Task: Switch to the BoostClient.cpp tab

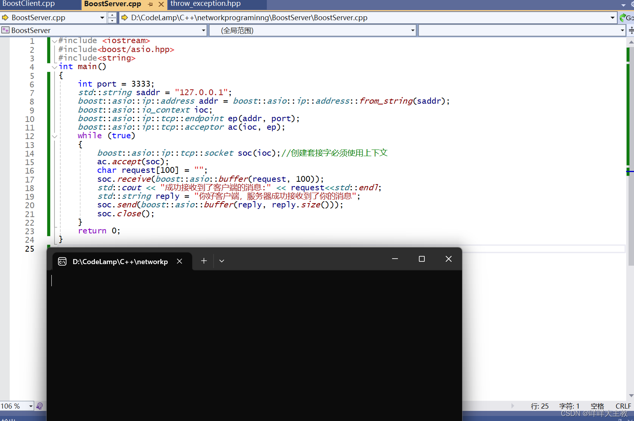Action: [28, 4]
